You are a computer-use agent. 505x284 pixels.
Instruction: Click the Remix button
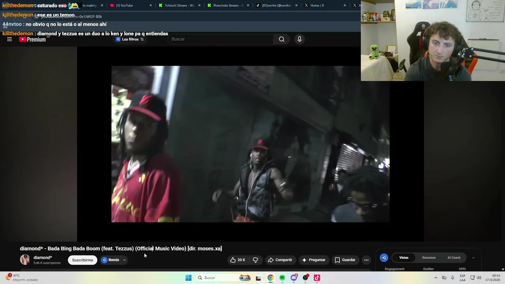tap(110, 260)
